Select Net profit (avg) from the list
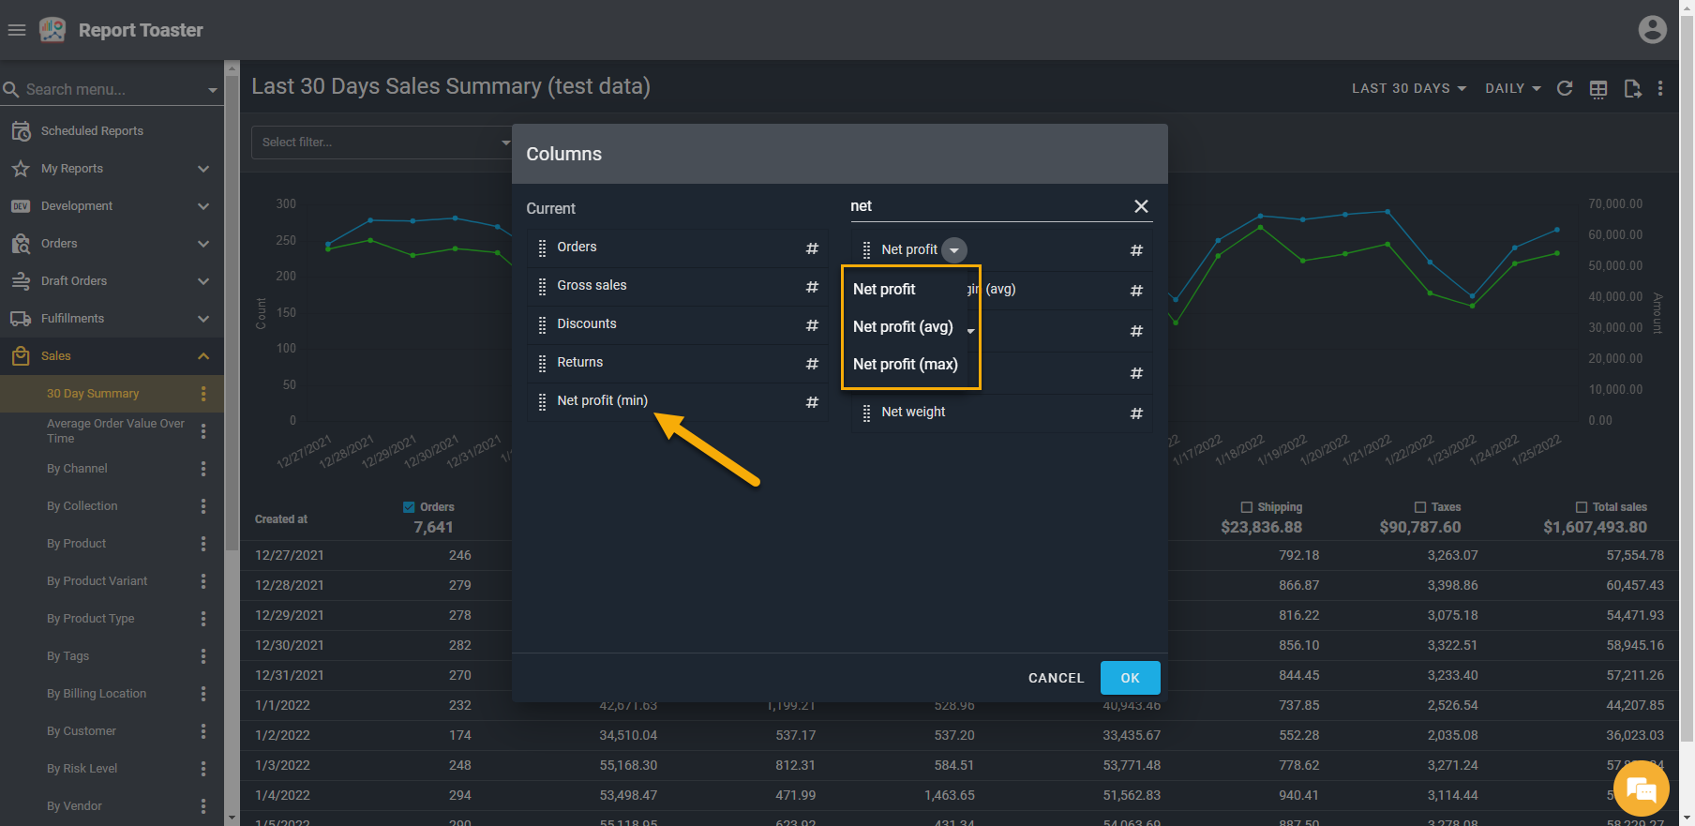 pos(903,326)
